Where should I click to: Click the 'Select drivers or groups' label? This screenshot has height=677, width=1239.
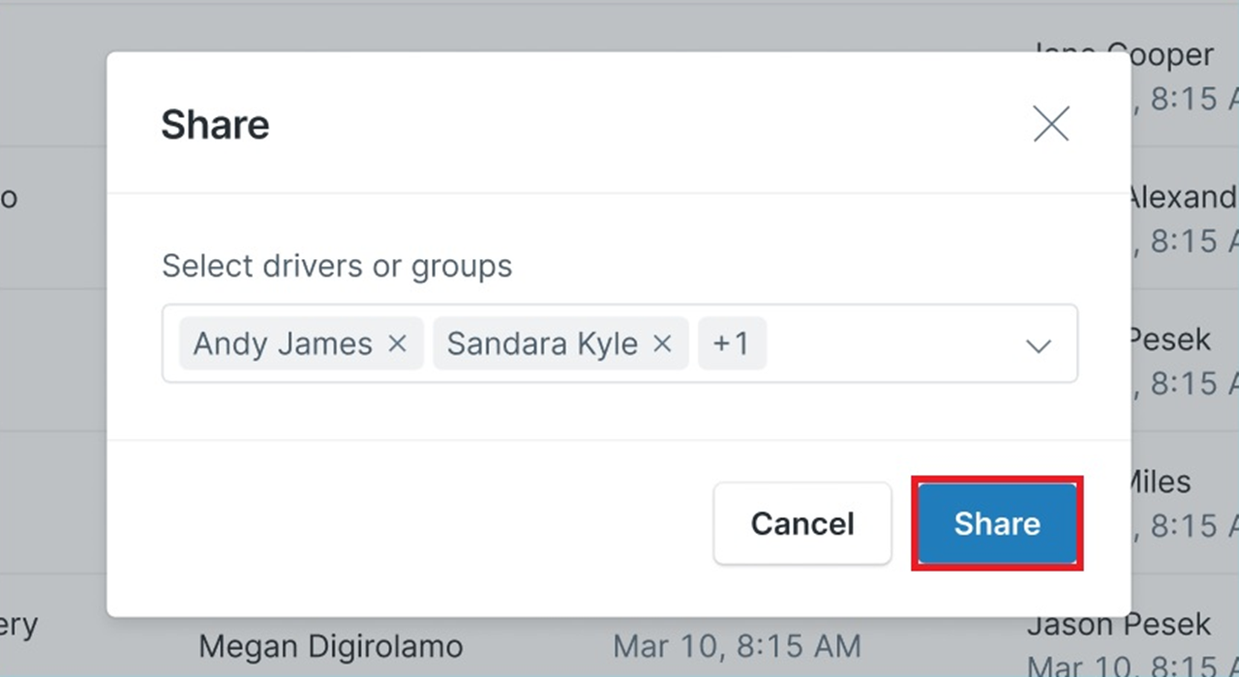(x=337, y=266)
